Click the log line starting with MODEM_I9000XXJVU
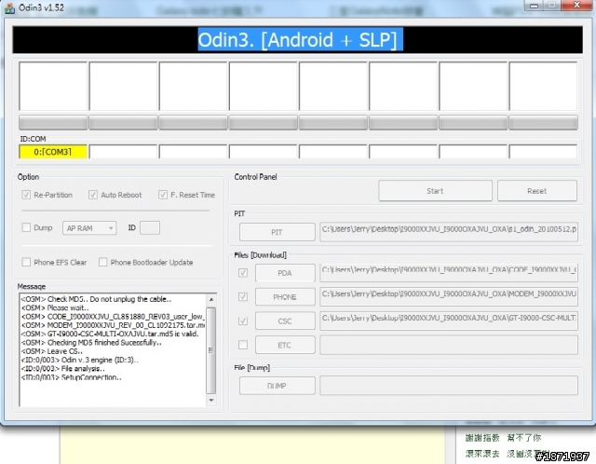 (113, 325)
